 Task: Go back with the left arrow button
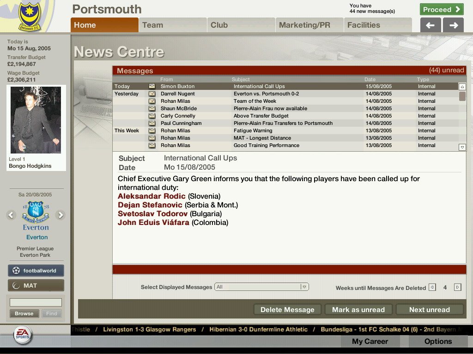(430, 25)
